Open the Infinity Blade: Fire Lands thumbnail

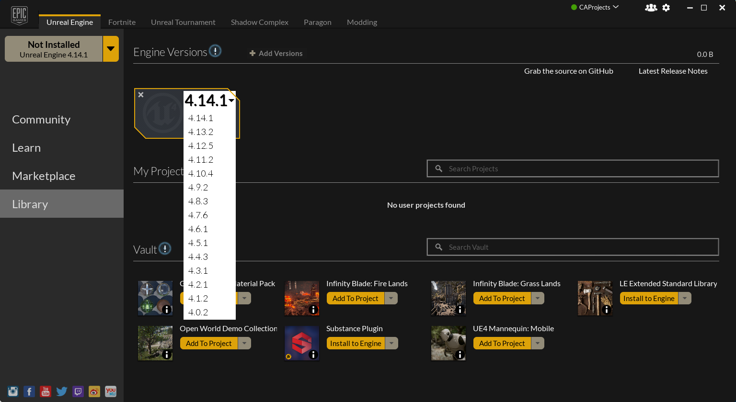pos(302,298)
